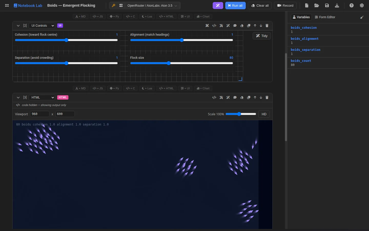Adjust the Scale 100% slider
This screenshot has width=369, height=231.
241,114
